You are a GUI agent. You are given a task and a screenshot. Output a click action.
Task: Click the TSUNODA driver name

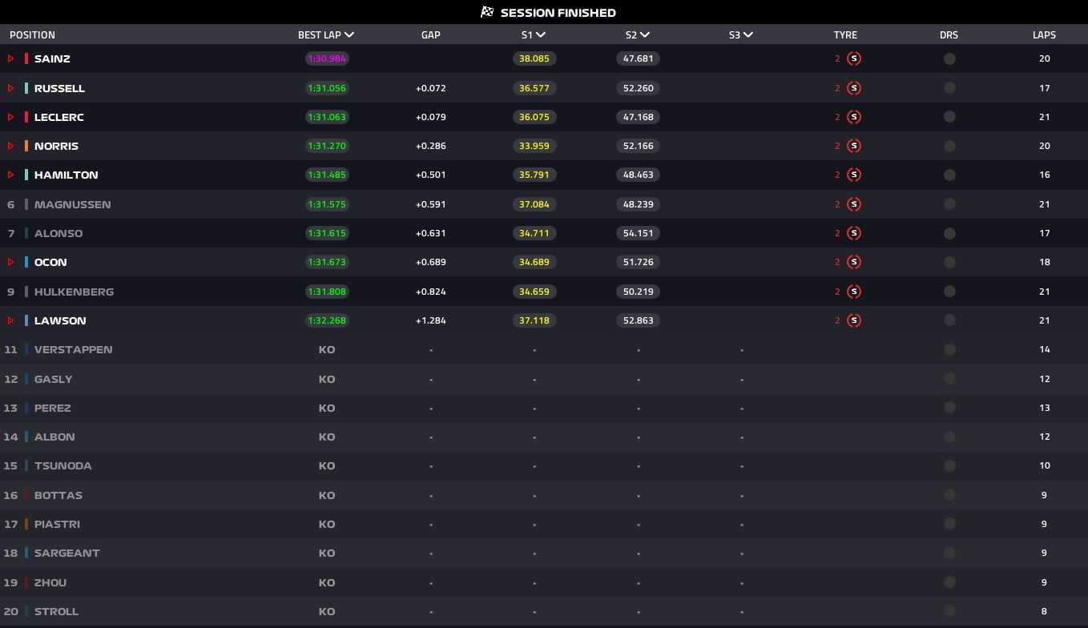[x=63, y=465]
